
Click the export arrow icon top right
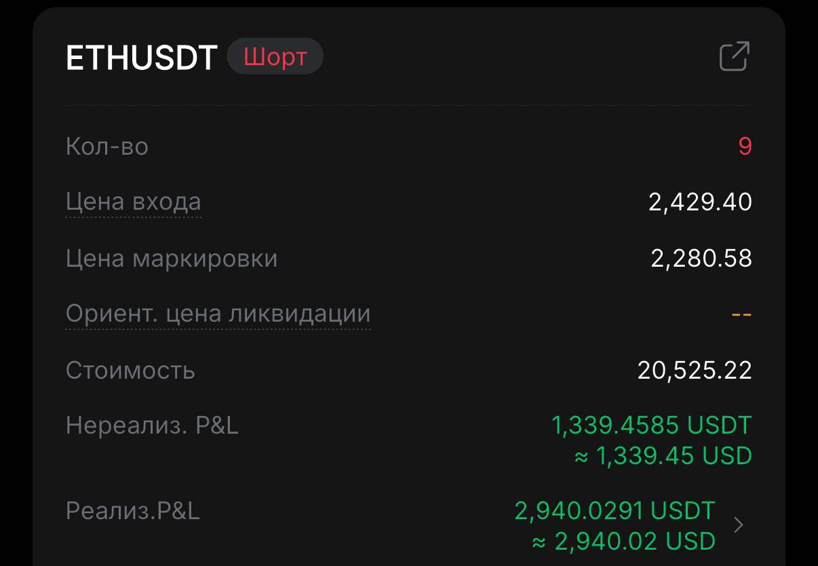734,56
